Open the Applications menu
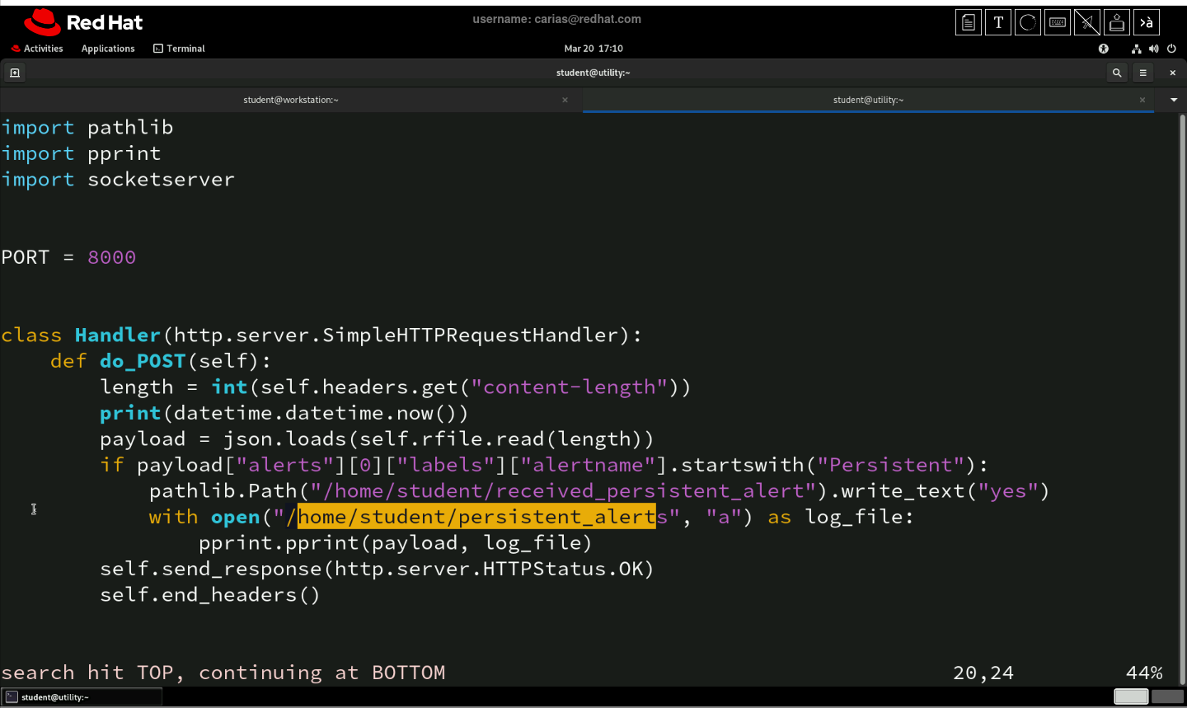 108,49
